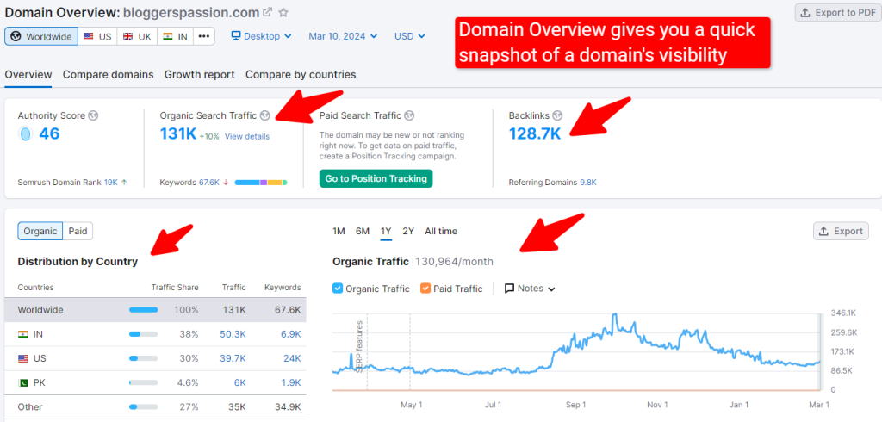The image size is (882, 422).
Task: Click Go to Position Tracking button
Action: (376, 179)
